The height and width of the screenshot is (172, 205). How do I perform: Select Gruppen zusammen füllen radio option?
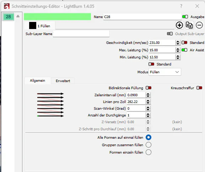tap(149, 145)
